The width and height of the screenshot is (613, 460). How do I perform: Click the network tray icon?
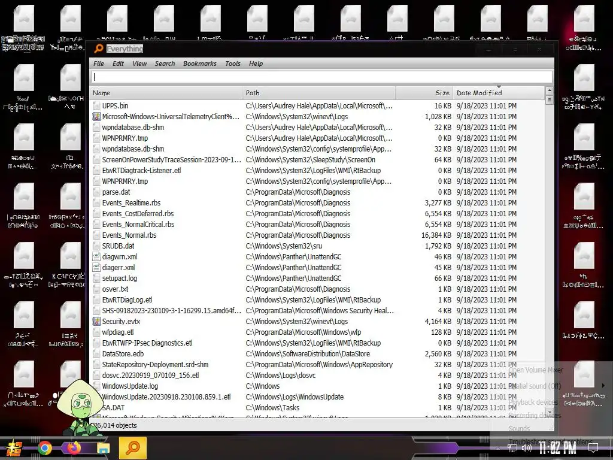(x=512, y=448)
